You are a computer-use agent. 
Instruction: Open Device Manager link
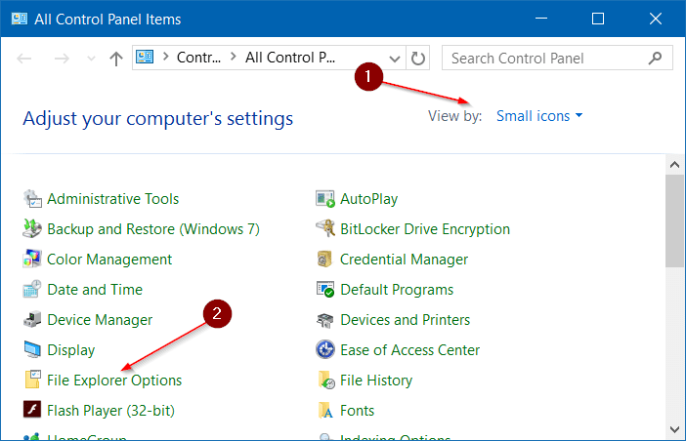pyautogui.click(x=100, y=320)
